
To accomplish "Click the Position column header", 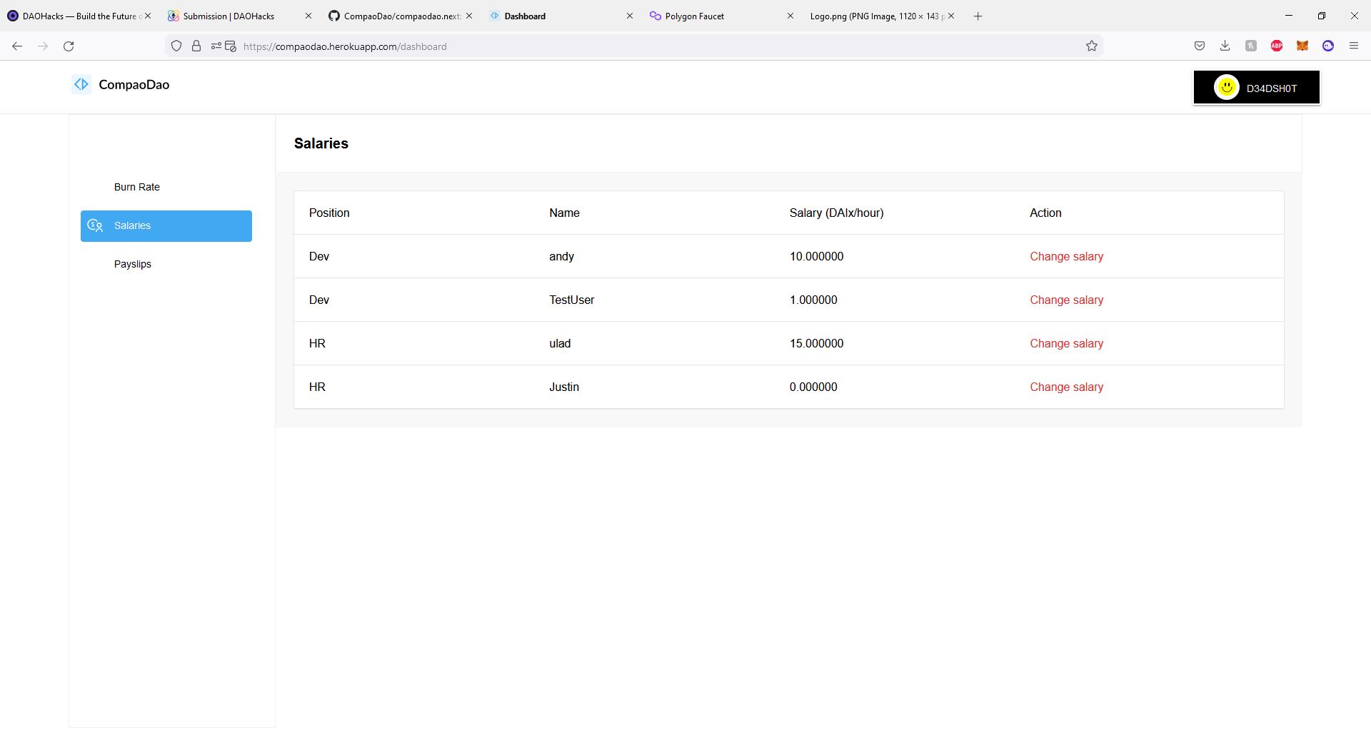I will tap(329, 213).
